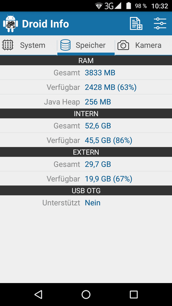Tap the RAM Gesamt 3833 MB value
This screenshot has height=306, width=172.
click(100, 73)
